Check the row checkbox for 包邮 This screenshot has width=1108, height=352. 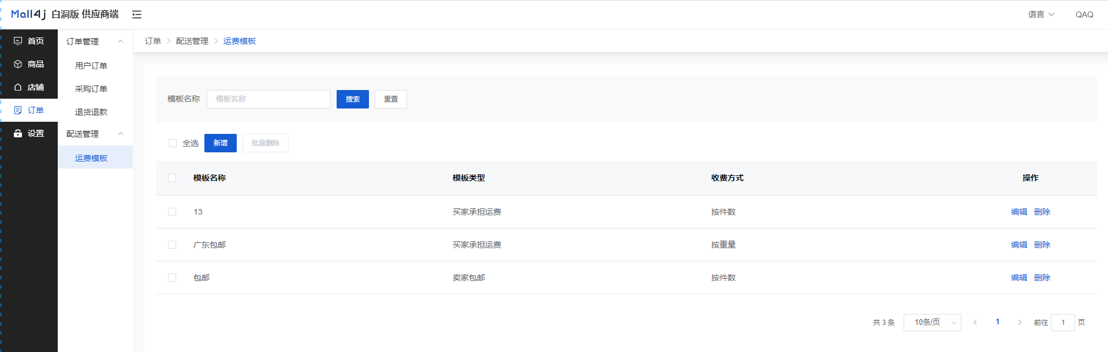click(x=172, y=278)
